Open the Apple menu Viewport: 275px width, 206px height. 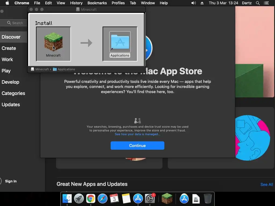[x=7, y=3]
